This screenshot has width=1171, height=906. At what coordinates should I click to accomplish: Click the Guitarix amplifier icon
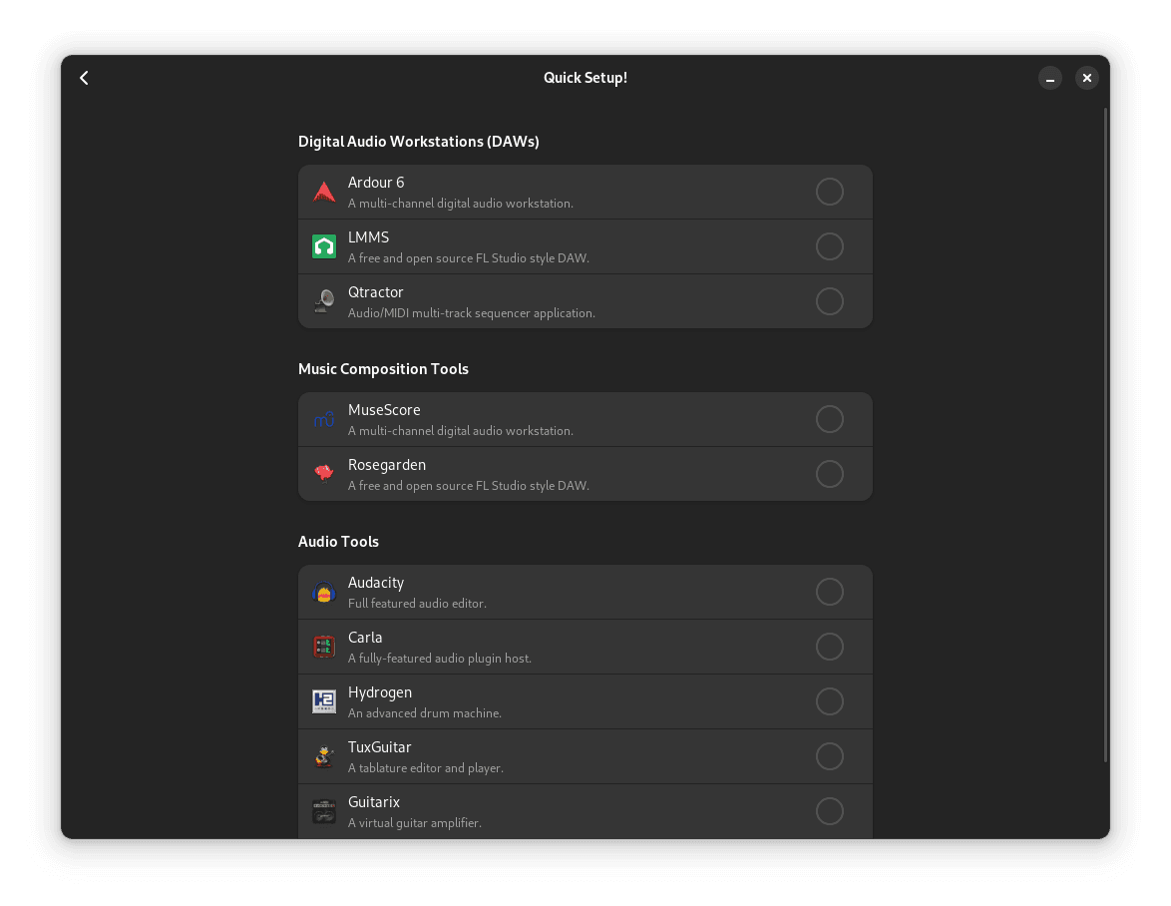[324, 811]
